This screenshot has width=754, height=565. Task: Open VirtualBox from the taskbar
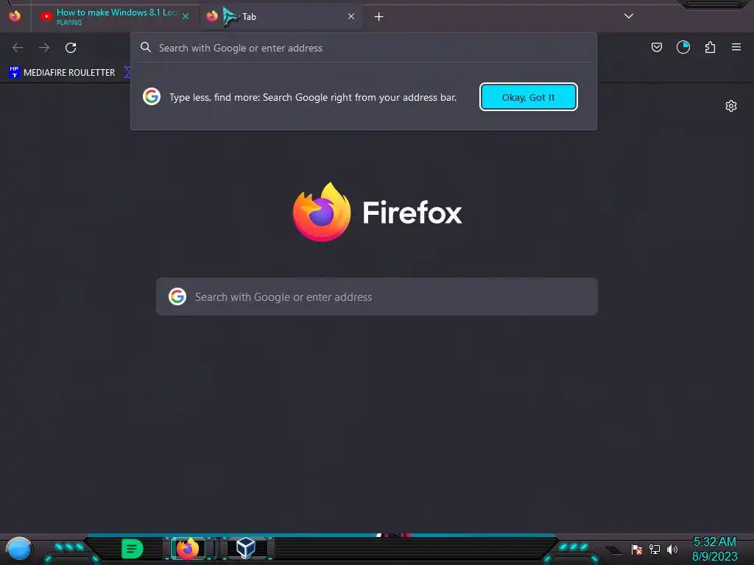tap(246, 548)
